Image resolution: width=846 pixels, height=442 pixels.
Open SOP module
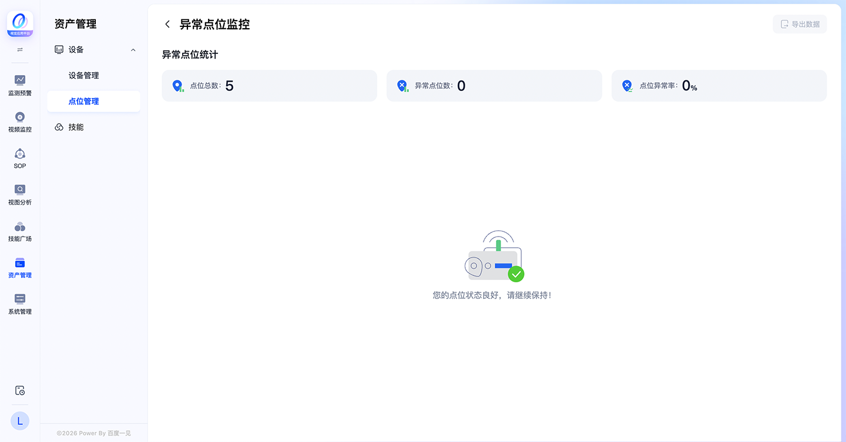point(20,158)
